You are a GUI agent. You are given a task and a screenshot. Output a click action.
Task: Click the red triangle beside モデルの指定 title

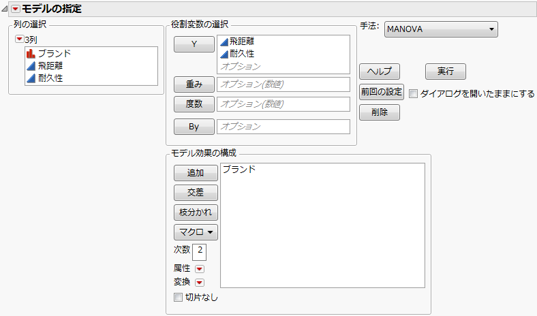(16, 8)
